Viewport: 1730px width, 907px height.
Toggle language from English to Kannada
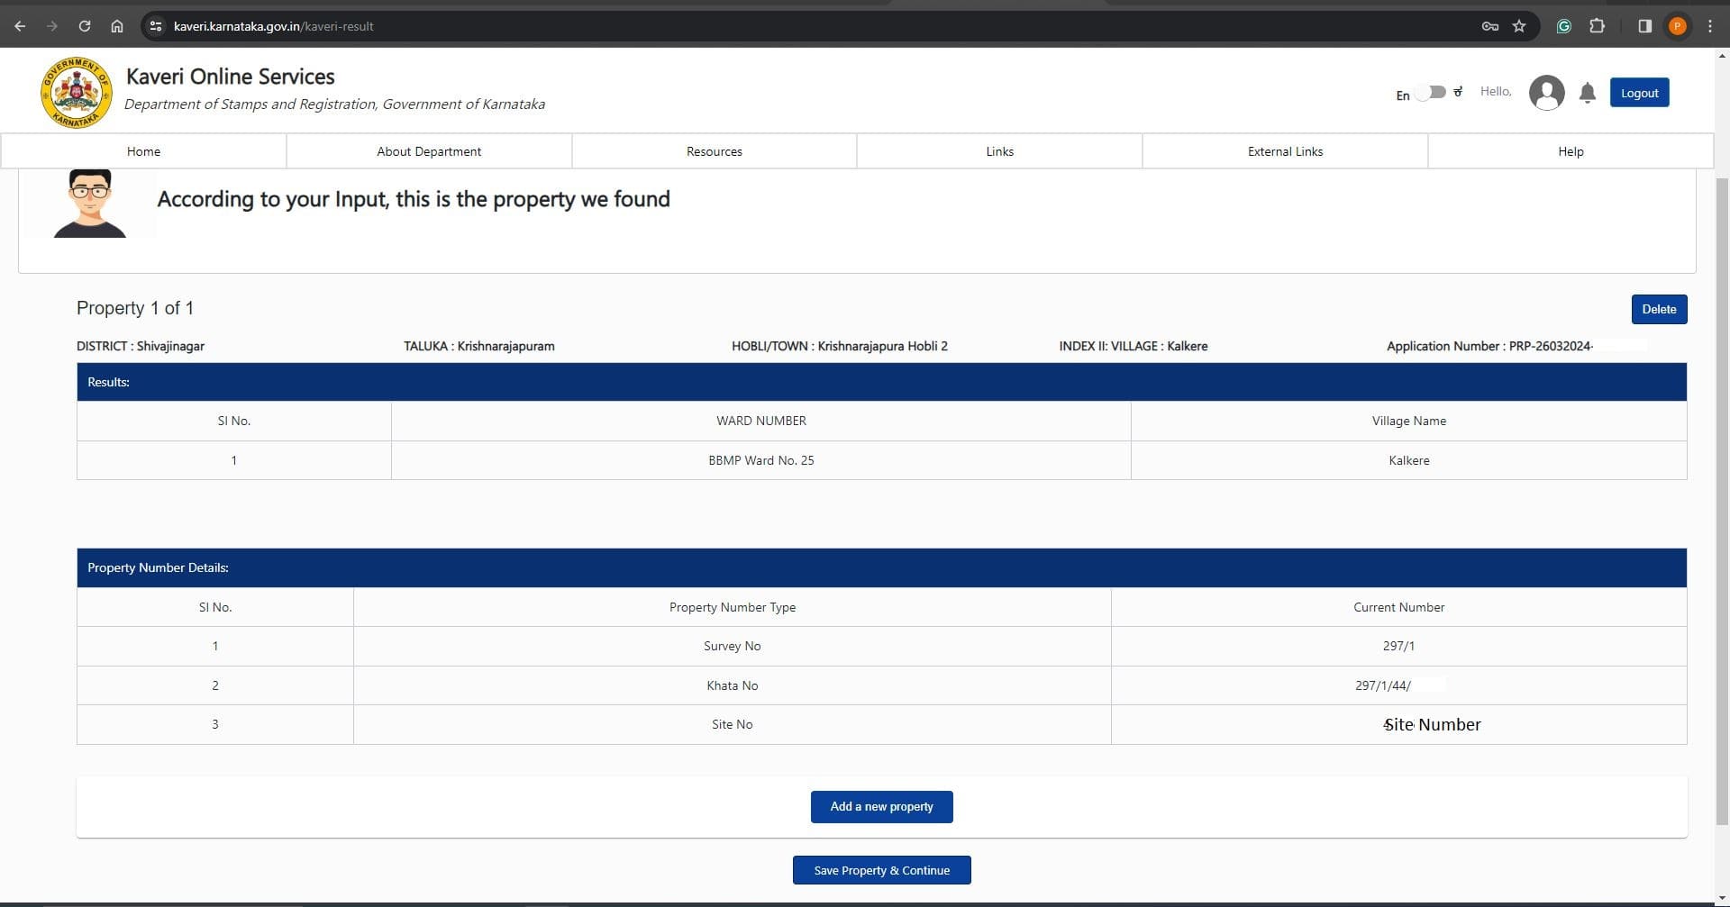(1431, 93)
